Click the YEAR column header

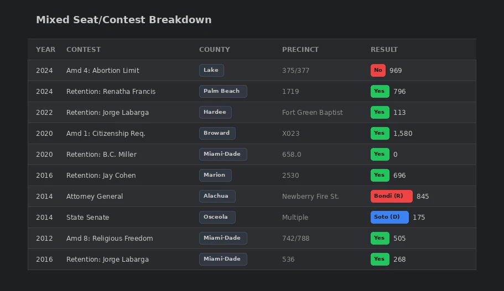45,50
